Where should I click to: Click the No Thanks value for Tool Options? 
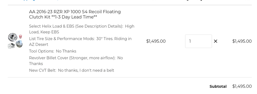click(x=66, y=51)
